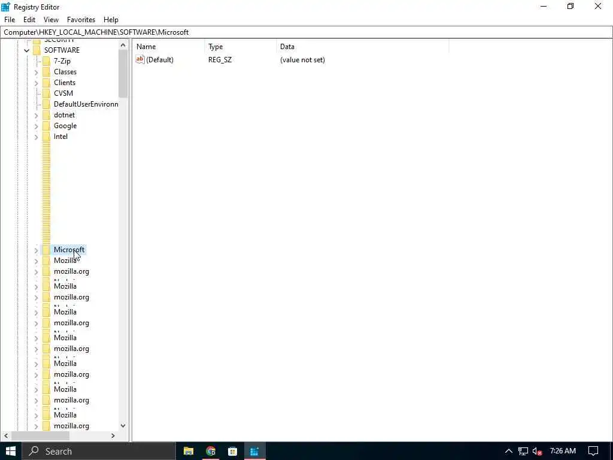Viewport: 613px width, 460px height.
Task: Open the Edit menu
Action: [29, 20]
